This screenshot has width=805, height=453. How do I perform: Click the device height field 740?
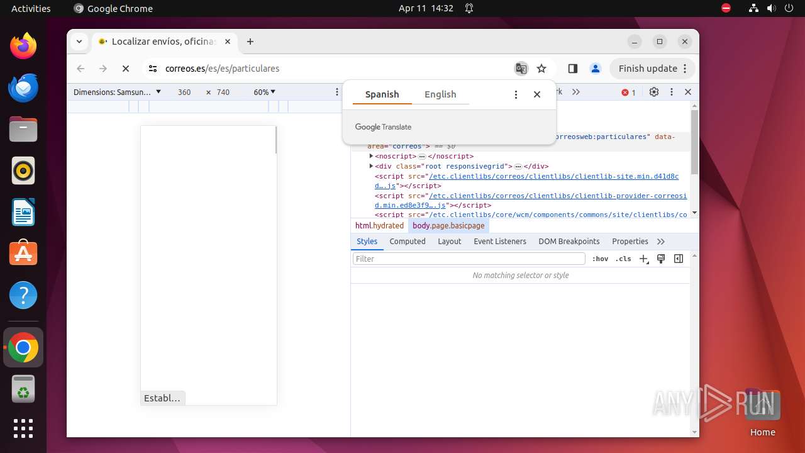click(x=223, y=92)
